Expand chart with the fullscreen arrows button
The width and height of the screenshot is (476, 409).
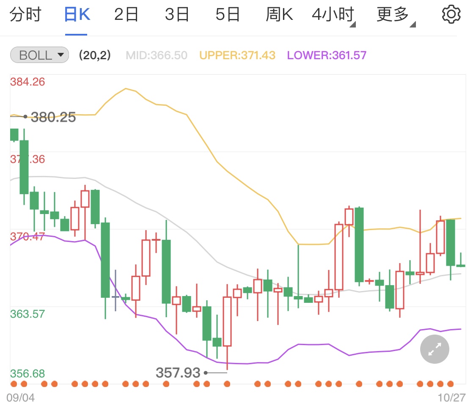(x=435, y=349)
